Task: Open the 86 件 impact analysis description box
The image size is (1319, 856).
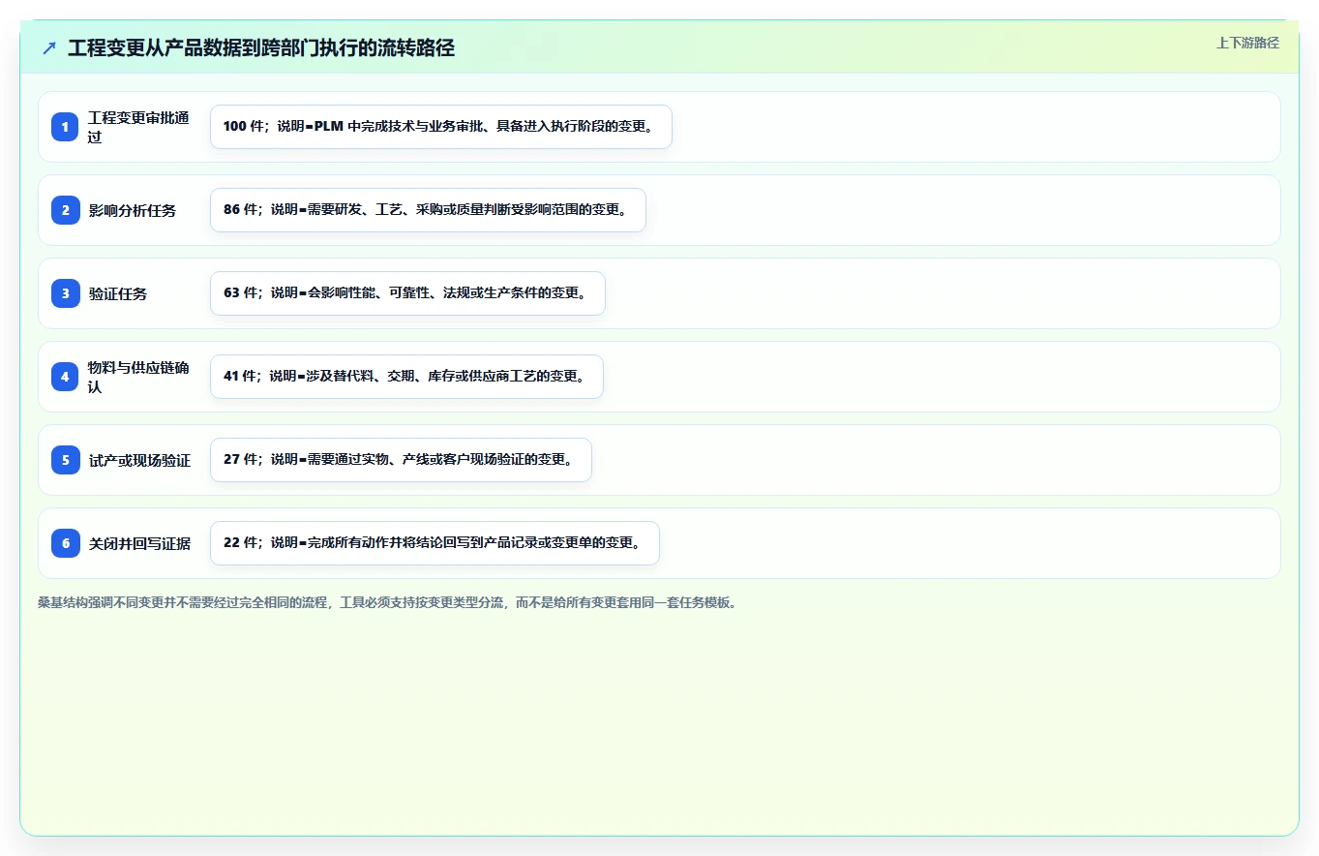Action: [x=428, y=210]
